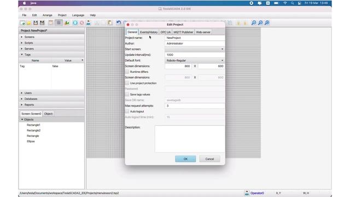Expand the Servers section
Image resolution: width=350 pixels, height=197 pixels.
tap(22, 49)
